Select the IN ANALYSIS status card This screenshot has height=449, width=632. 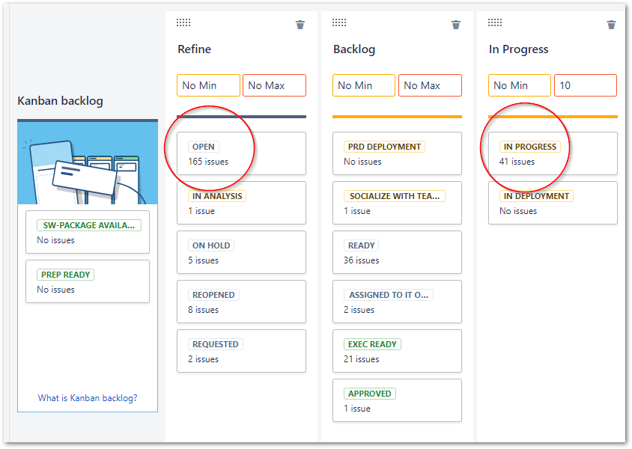pyautogui.click(x=241, y=203)
